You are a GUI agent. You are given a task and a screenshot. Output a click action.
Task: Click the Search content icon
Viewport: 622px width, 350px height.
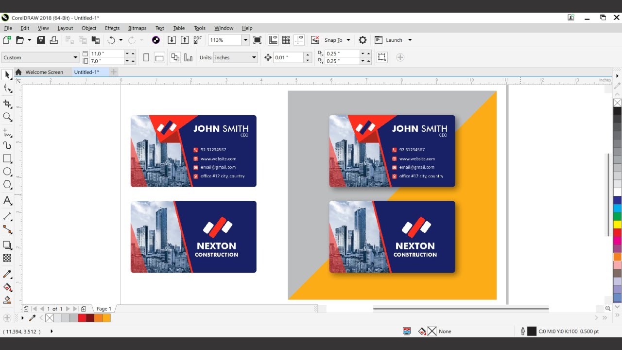156,40
